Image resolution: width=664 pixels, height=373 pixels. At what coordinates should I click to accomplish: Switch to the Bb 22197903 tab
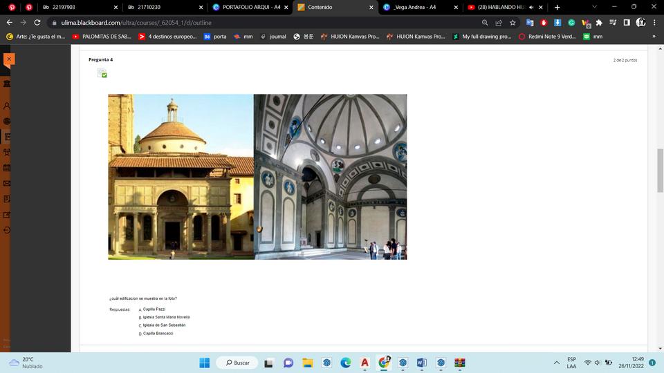[x=80, y=7]
